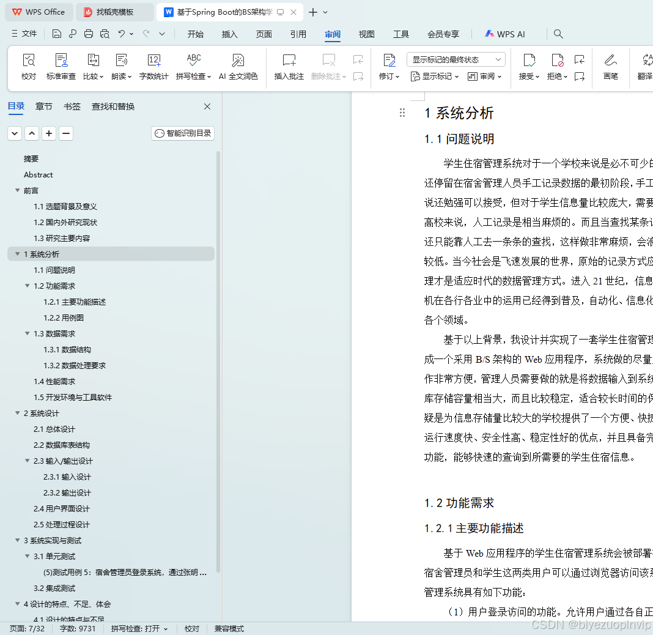Open the 审阅 pane dropdown
Image resolution: width=653 pixels, height=635 pixels.
point(485,76)
